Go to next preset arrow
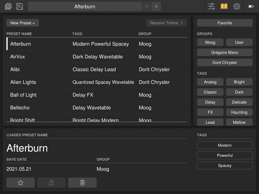Image resolution: width=259 pixels, height=194 pixels. pos(156,6)
